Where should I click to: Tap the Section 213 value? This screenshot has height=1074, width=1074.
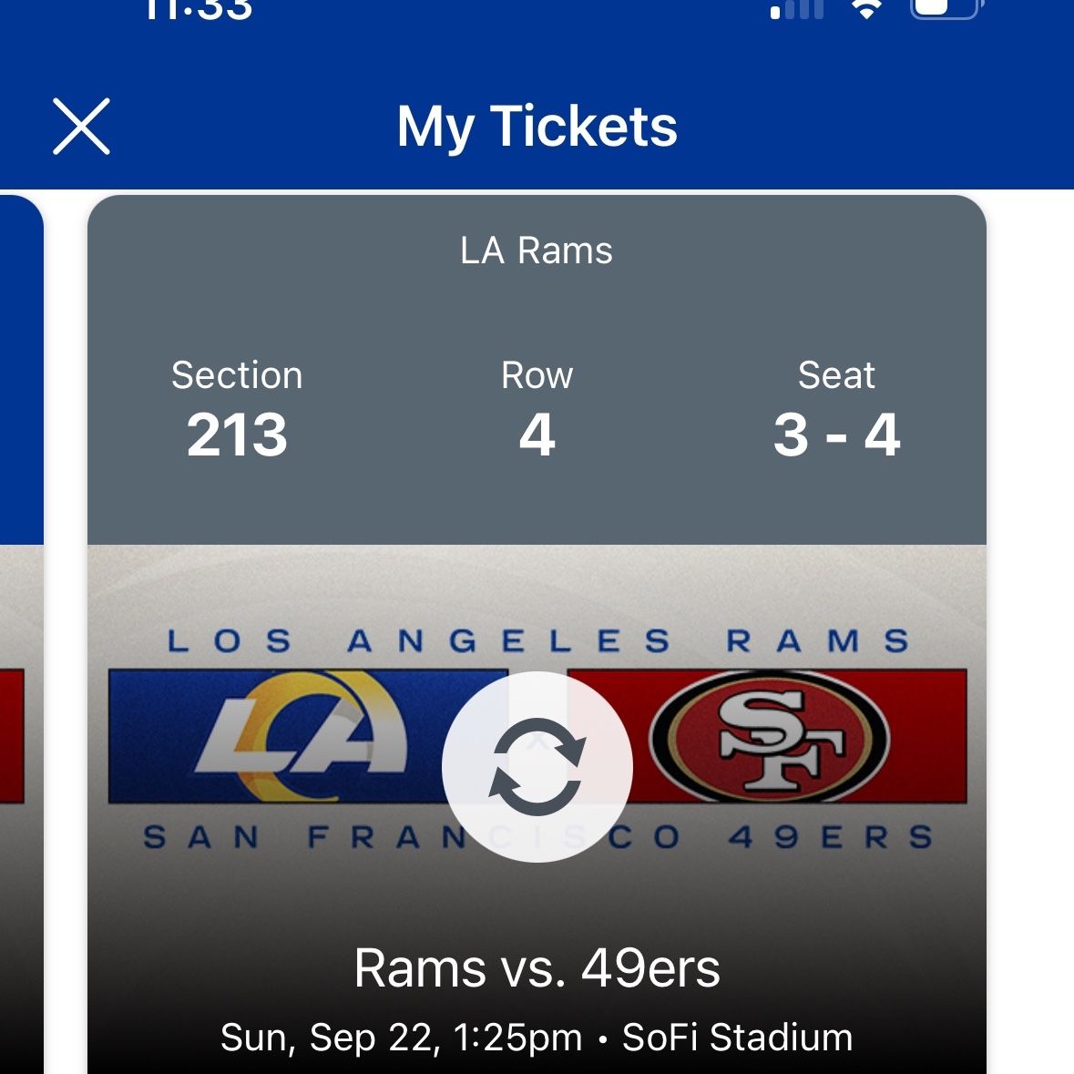coord(237,435)
